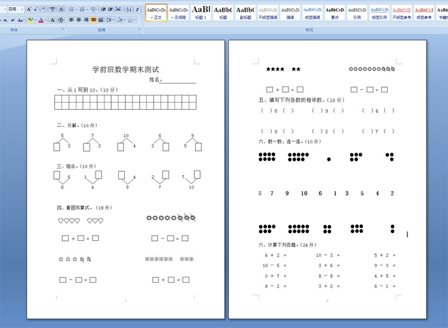This screenshot has width=448, height=328.
Task: Apply the 要点 style
Action: click(335, 13)
